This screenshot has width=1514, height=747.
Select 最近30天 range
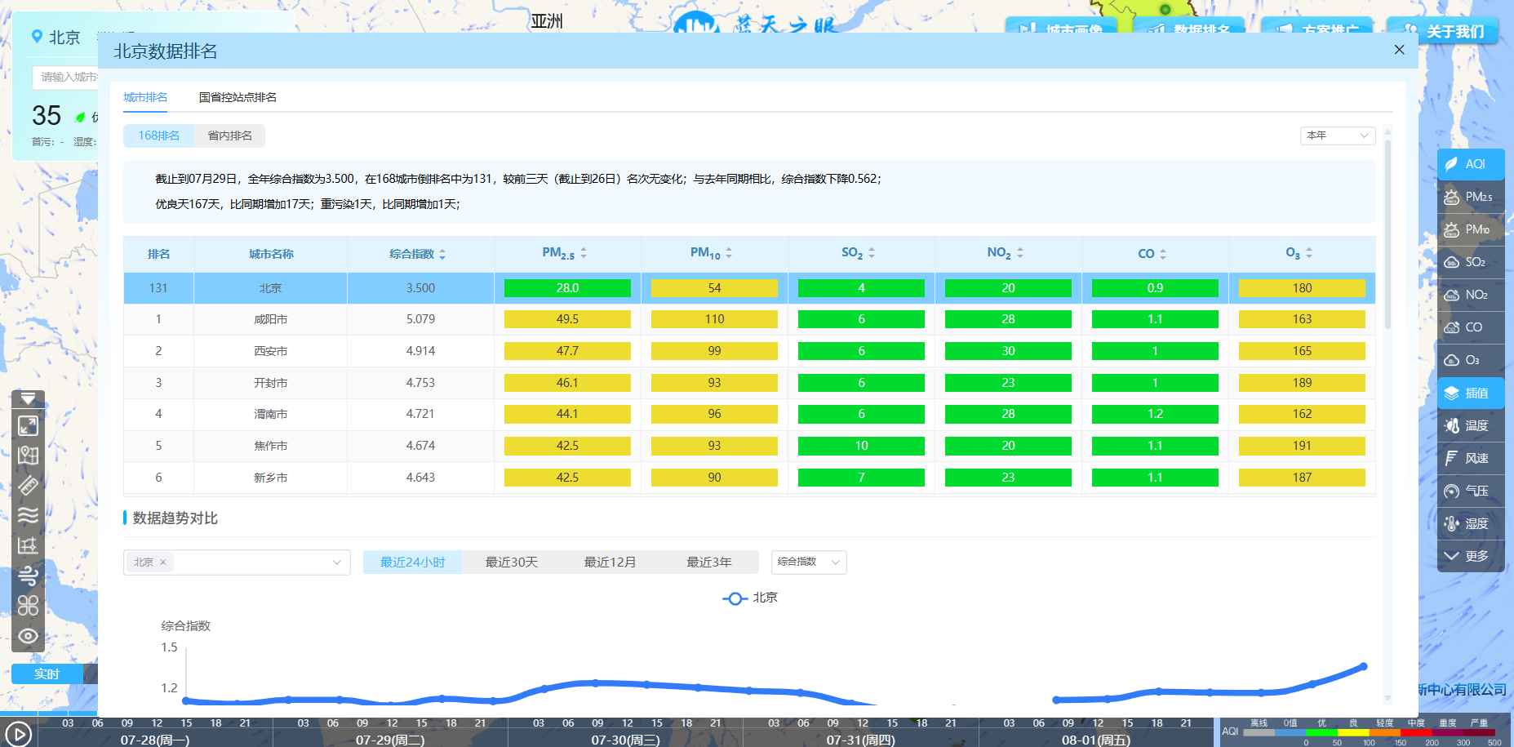[x=512, y=562]
